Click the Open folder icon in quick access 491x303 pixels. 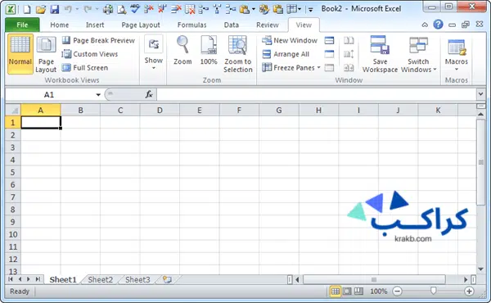(41, 9)
